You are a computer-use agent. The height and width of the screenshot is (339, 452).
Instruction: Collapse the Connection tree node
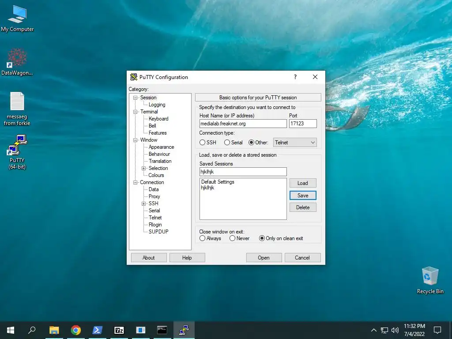pyautogui.click(x=135, y=182)
